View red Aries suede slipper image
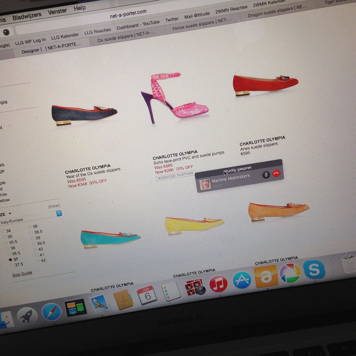 click(x=266, y=85)
